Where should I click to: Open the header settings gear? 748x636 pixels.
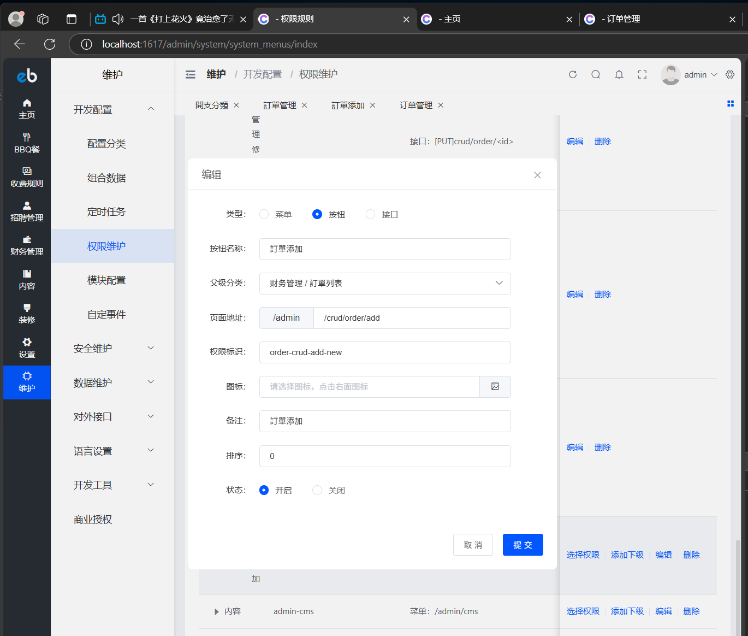730,74
